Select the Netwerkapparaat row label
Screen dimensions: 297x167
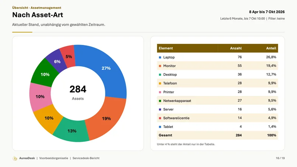177,101
